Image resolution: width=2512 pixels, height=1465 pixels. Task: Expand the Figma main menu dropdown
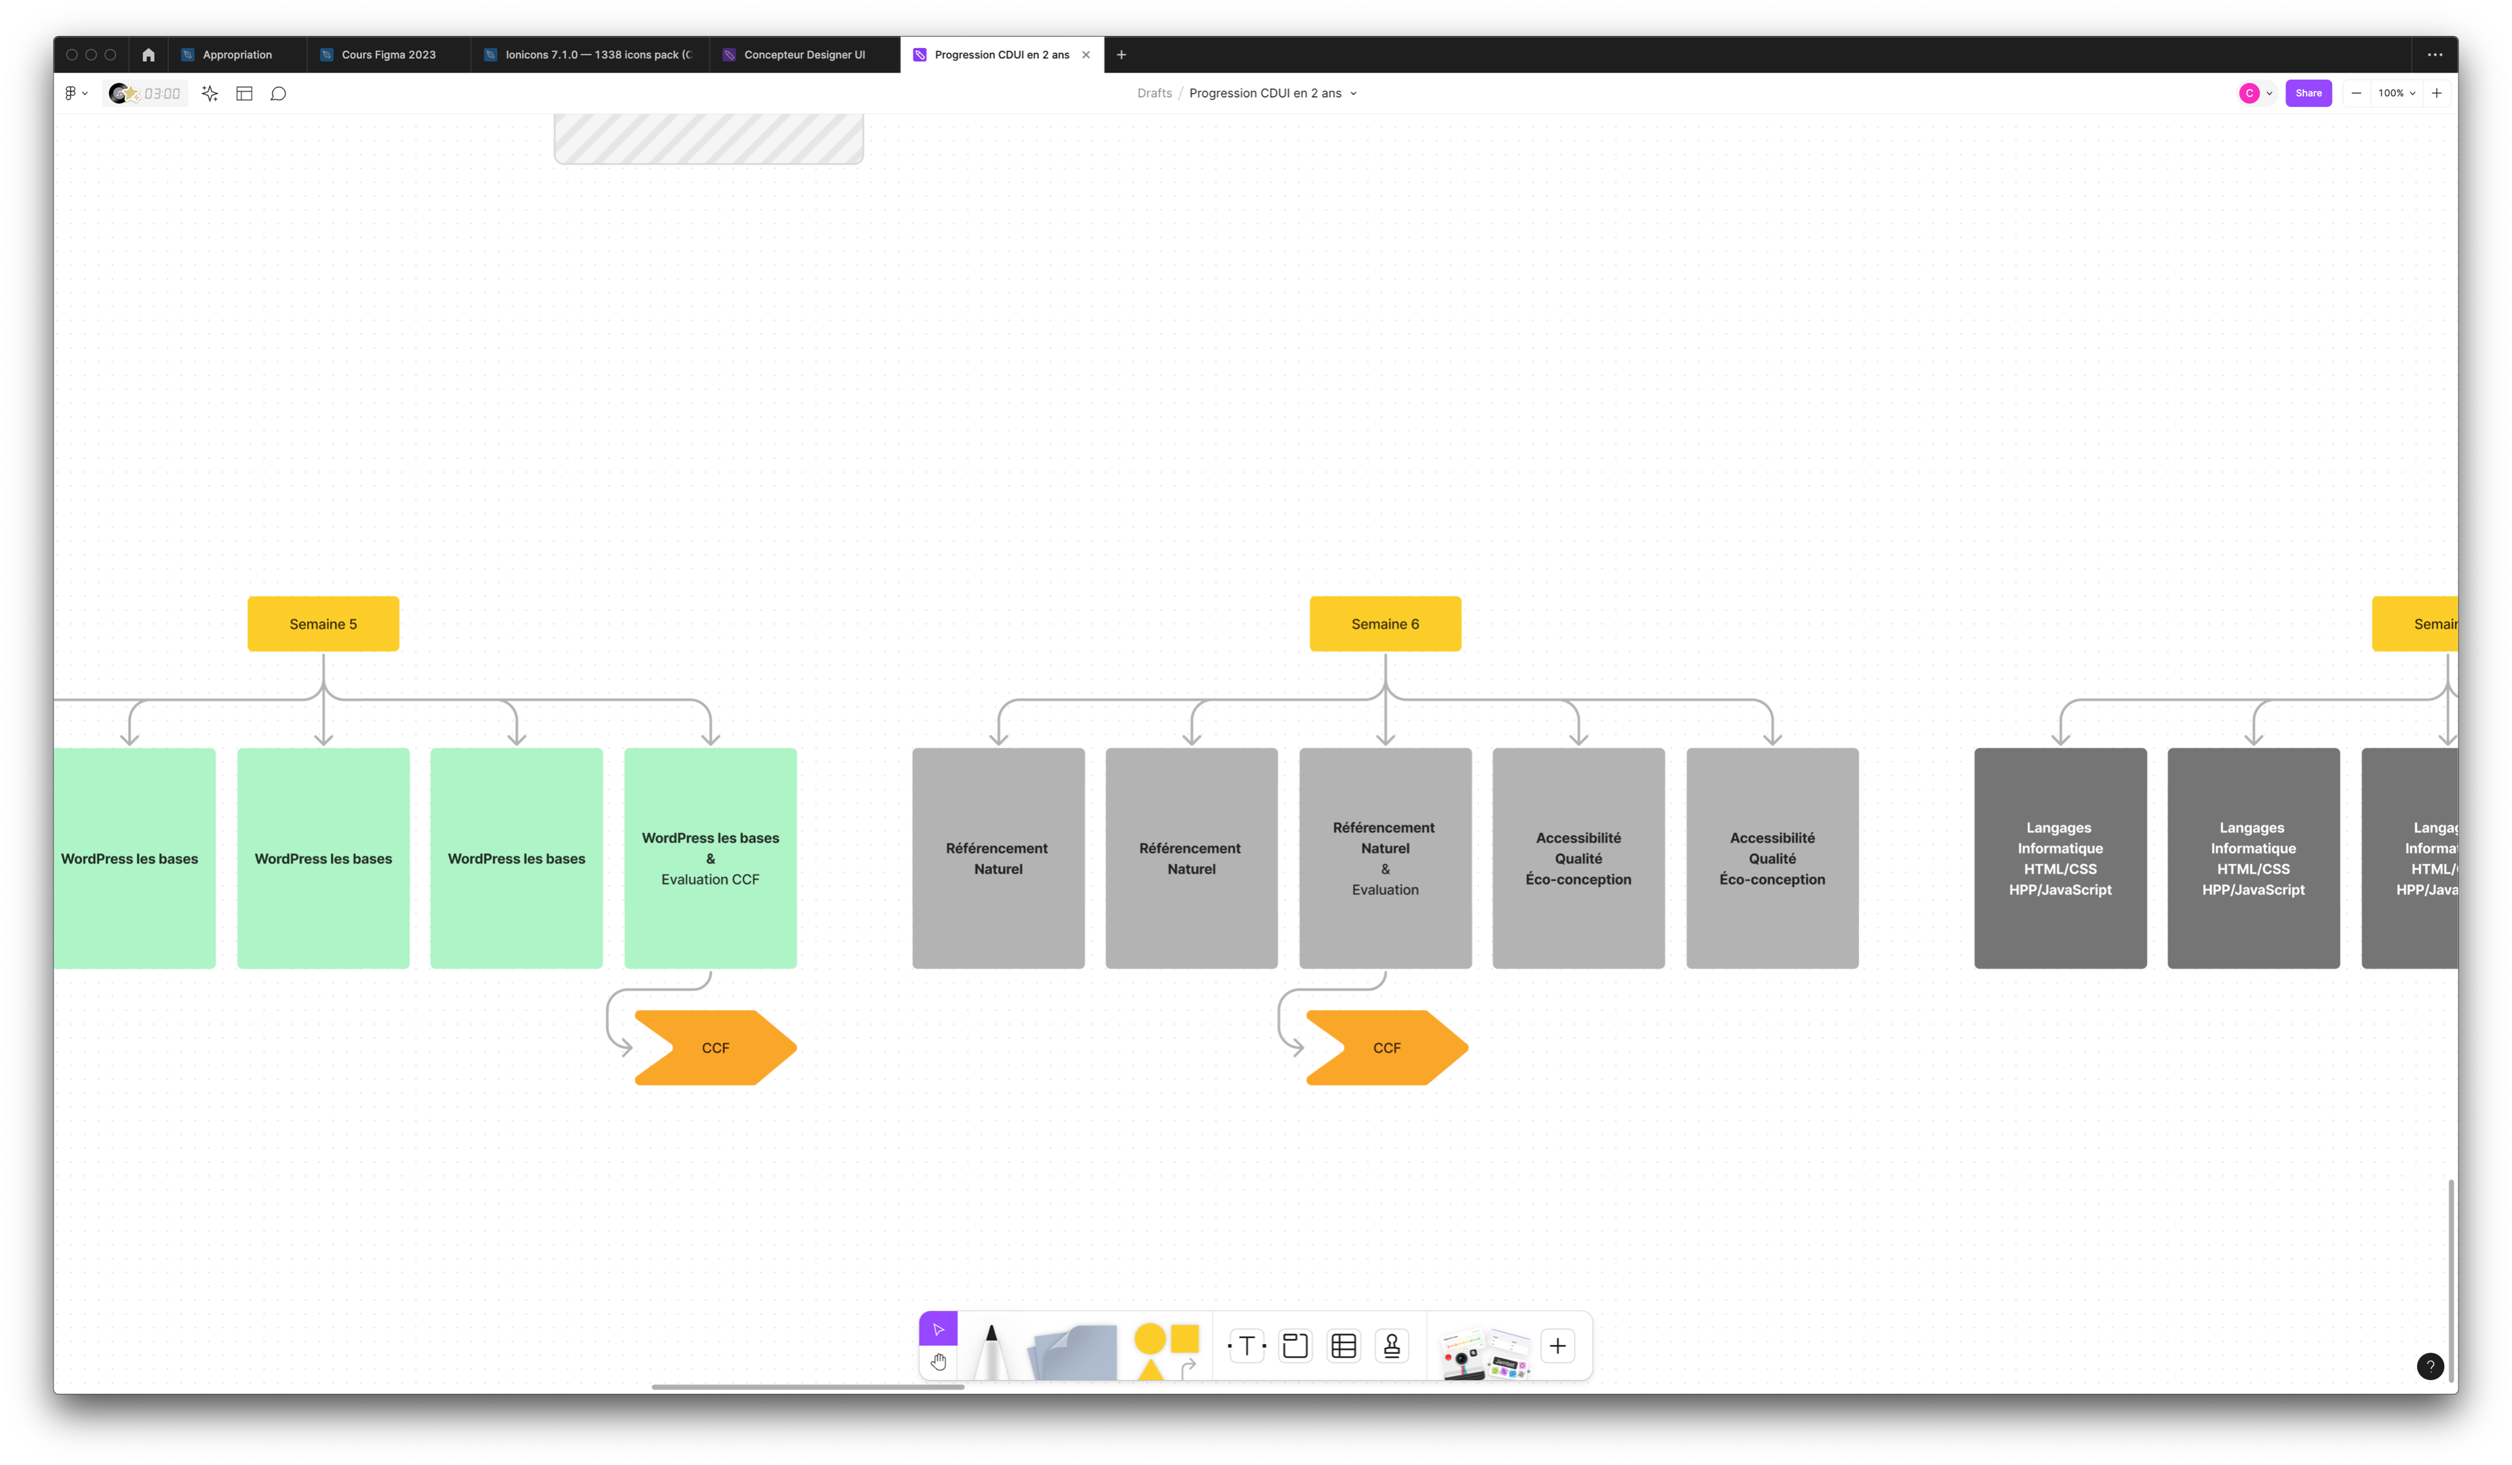point(76,94)
